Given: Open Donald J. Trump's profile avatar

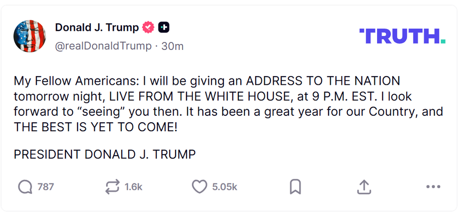Looking at the screenshot, I should click(x=30, y=36).
